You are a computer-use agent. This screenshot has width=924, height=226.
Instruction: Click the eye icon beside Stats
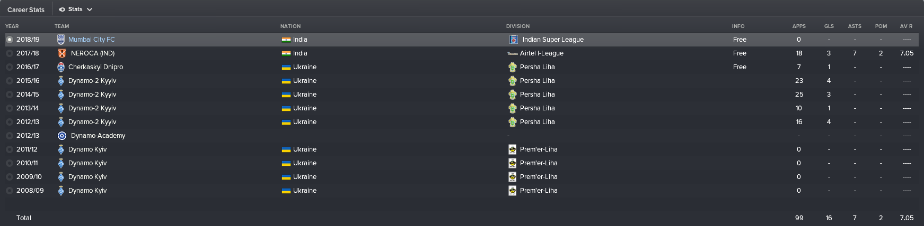pyautogui.click(x=63, y=10)
